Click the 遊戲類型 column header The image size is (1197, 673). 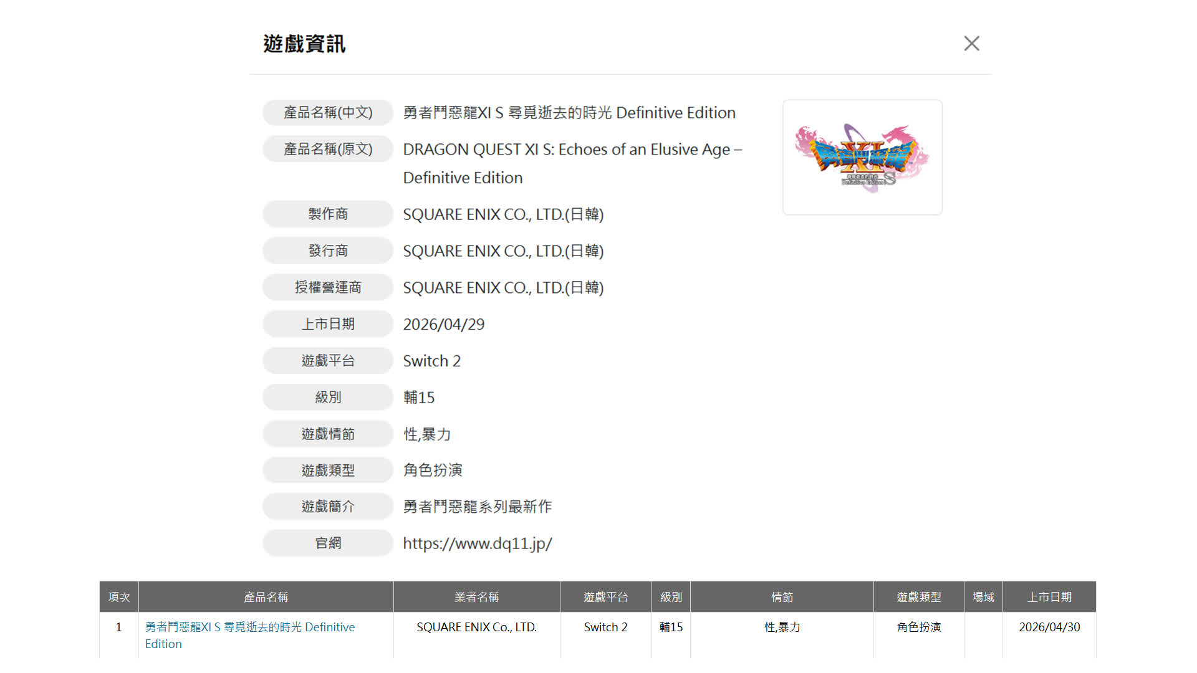coord(918,597)
